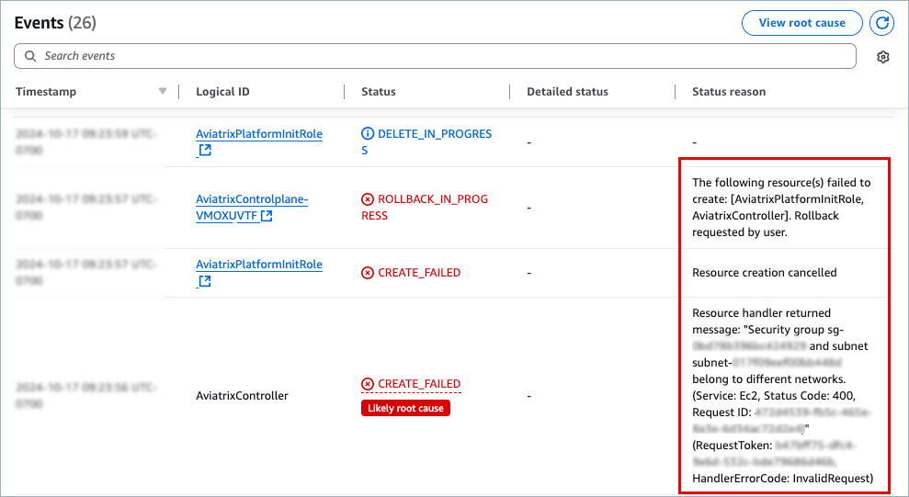Image resolution: width=909 pixels, height=497 pixels.
Task: Click the Resource creation cancelled reason
Action: tap(764, 273)
